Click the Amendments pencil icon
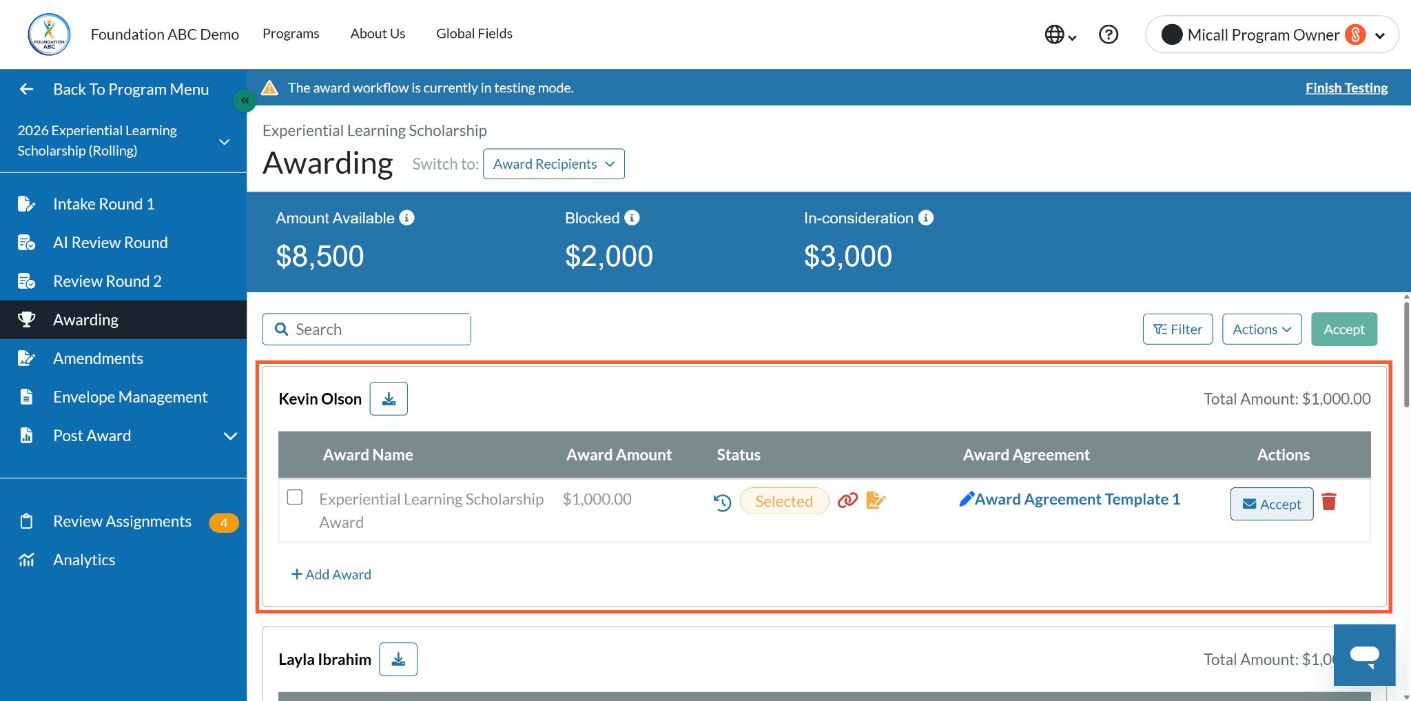Screen dimensions: 1411x701 pyautogui.click(x=26, y=358)
